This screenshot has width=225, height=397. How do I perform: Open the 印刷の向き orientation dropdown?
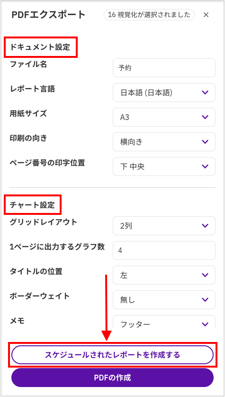(164, 141)
